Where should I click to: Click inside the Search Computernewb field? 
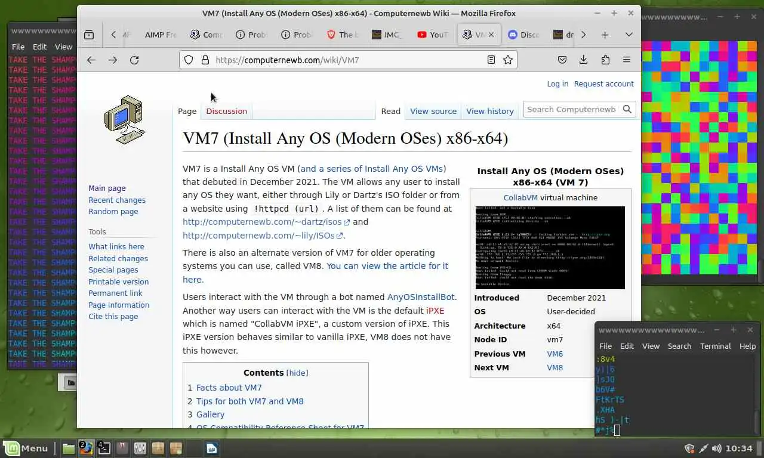click(x=572, y=109)
